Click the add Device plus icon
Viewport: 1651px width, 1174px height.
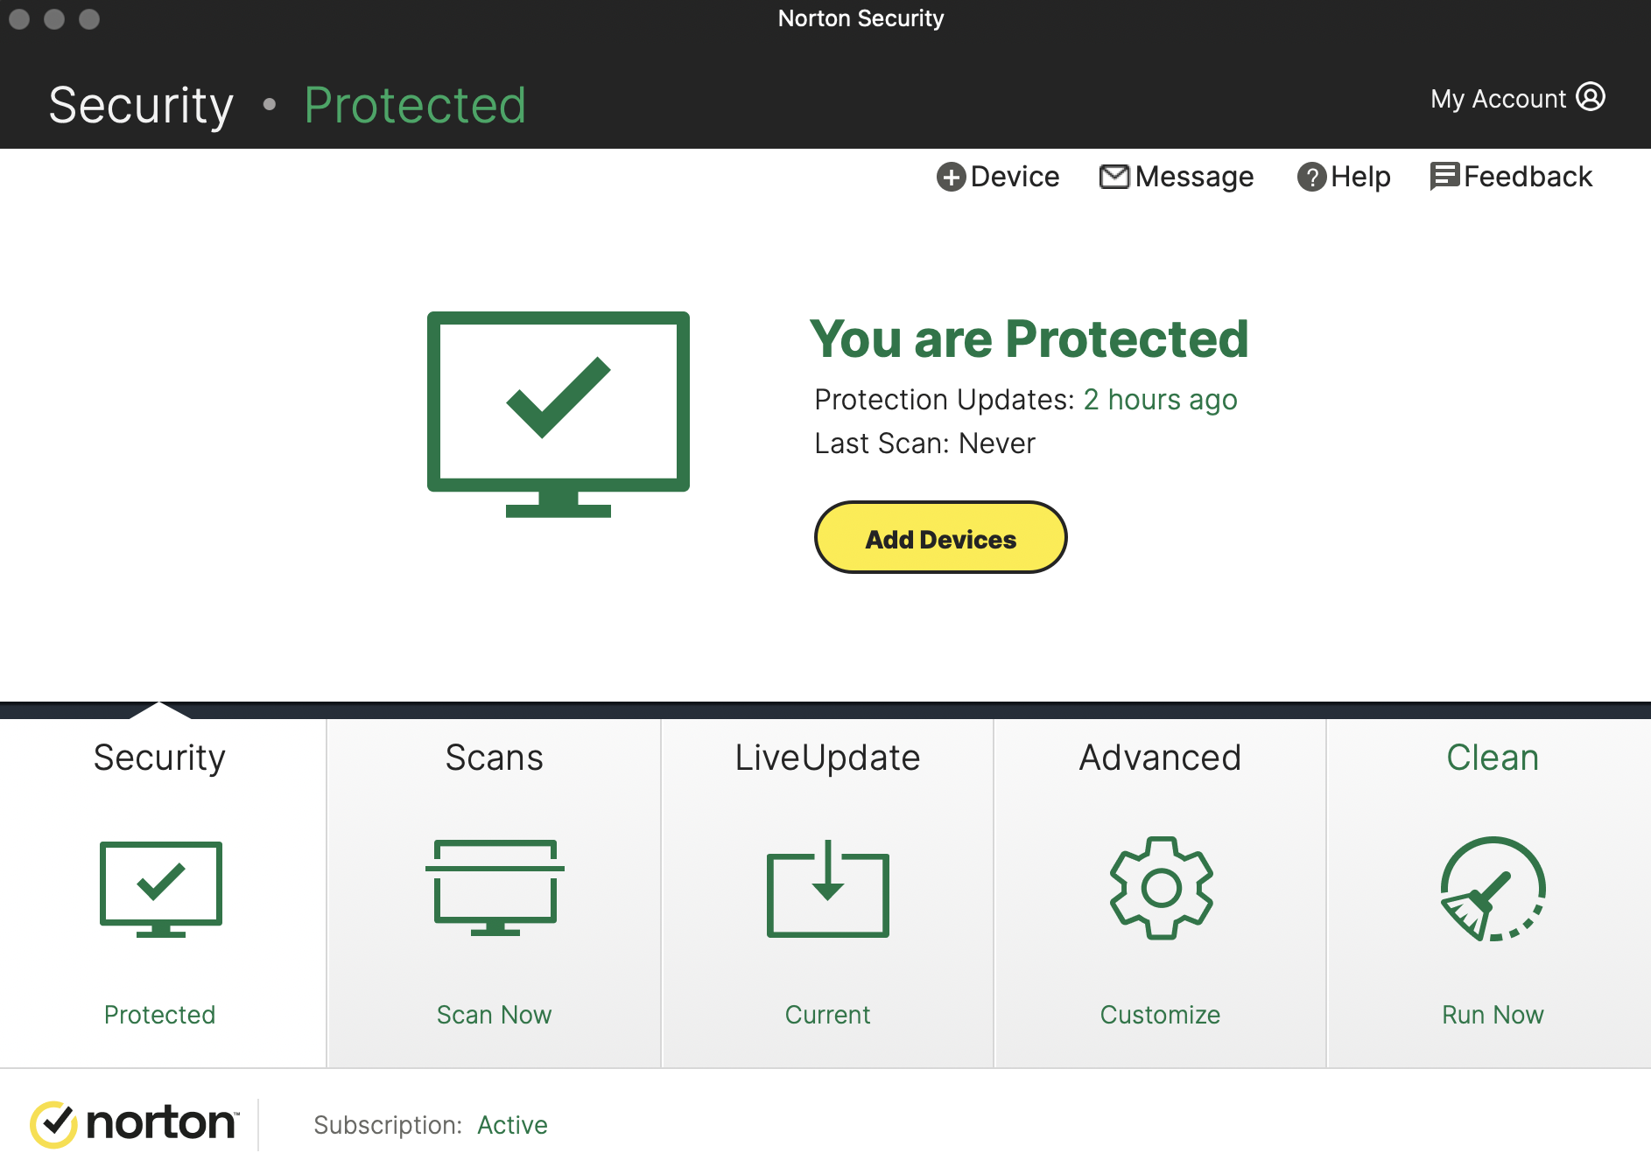(951, 177)
